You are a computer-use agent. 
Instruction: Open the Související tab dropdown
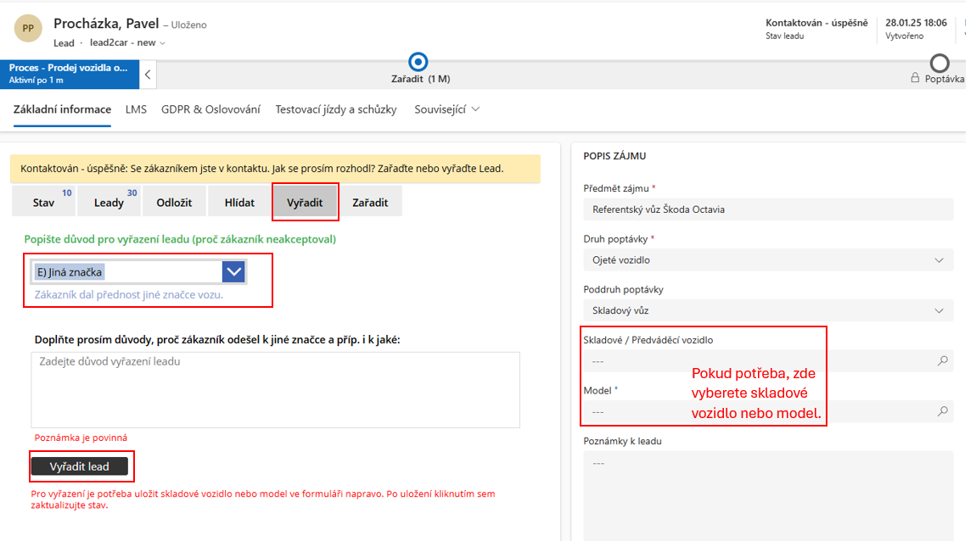pos(446,109)
